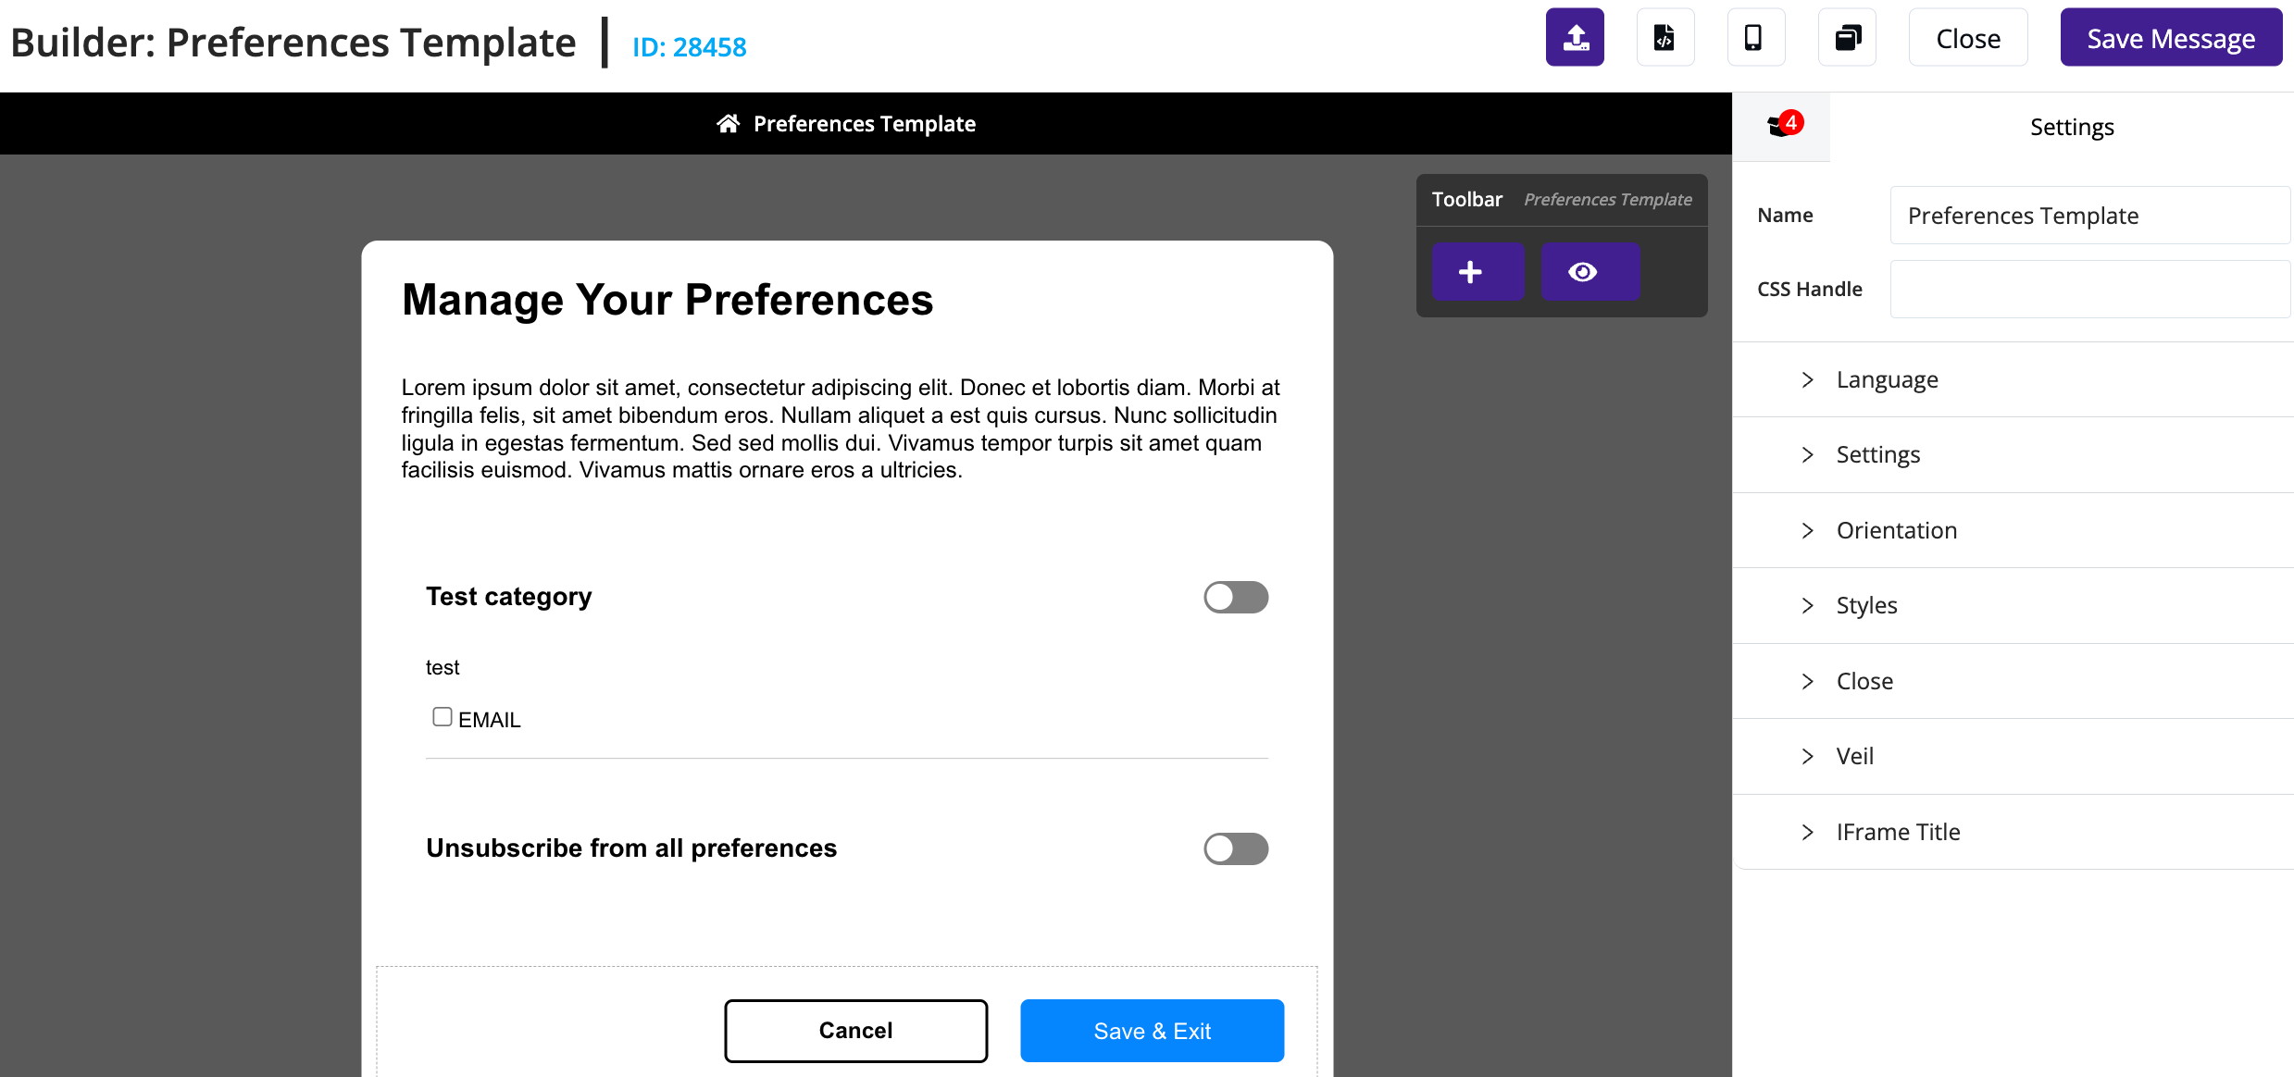Viewport: 2294px width, 1077px height.
Task: Click the Save & Exit button
Action: [1151, 1030]
